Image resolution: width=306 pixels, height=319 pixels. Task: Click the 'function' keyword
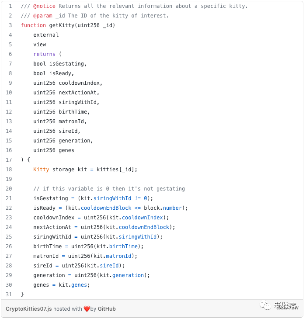(x=33, y=25)
